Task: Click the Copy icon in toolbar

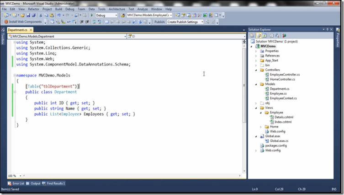Action: pos(46,15)
